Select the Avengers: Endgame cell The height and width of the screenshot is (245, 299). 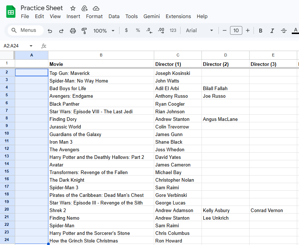(x=101, y=96)
